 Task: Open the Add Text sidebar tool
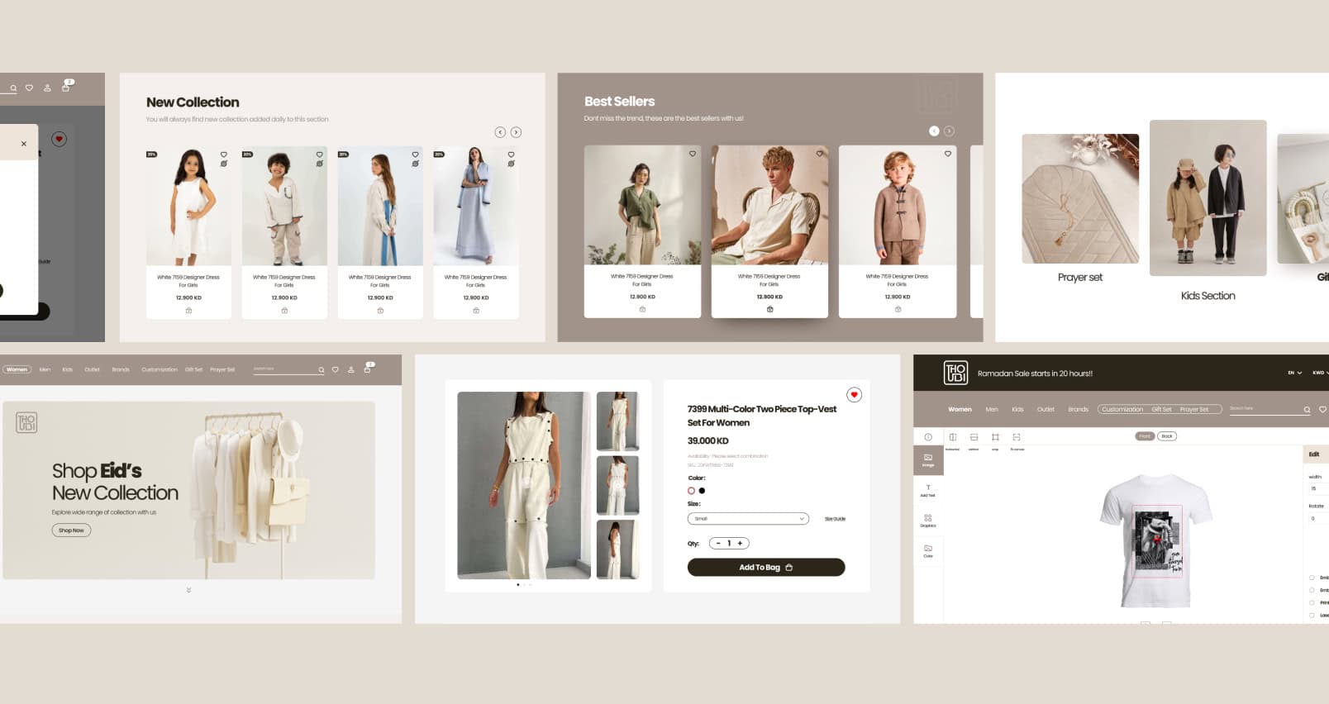click(928, 491)
